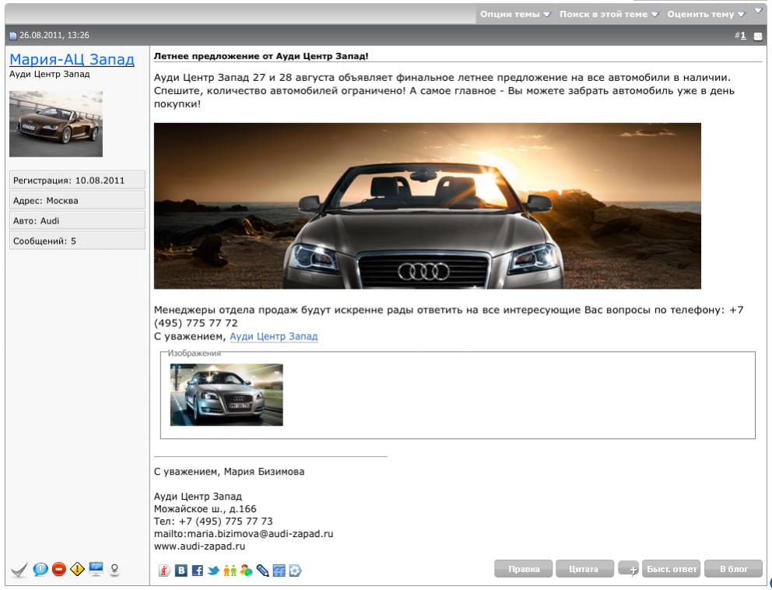Share via the blue FF FriendFeed icon
The height and width of the screenshot is (590, 772).
coord(279,571)
